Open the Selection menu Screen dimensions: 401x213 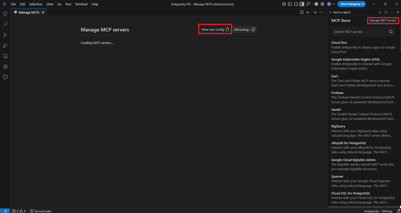[x=36, y=4]
